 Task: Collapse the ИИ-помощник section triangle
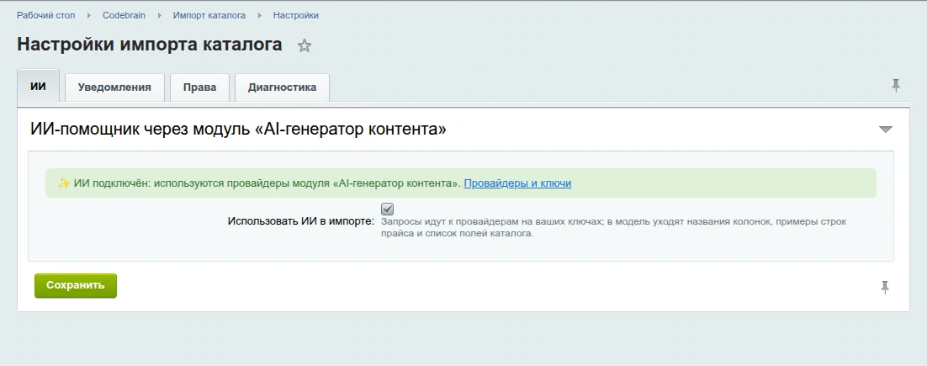coord(885,130)
